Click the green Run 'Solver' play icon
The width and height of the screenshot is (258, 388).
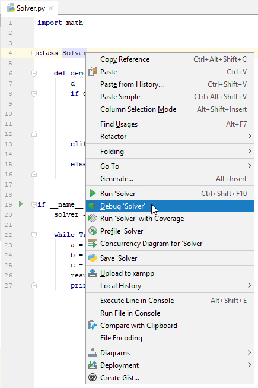tap(93, 193)
